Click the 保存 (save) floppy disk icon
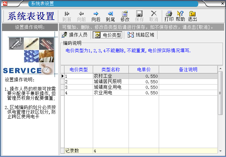This screenshot has height=157, width=226. coord(139,16)
